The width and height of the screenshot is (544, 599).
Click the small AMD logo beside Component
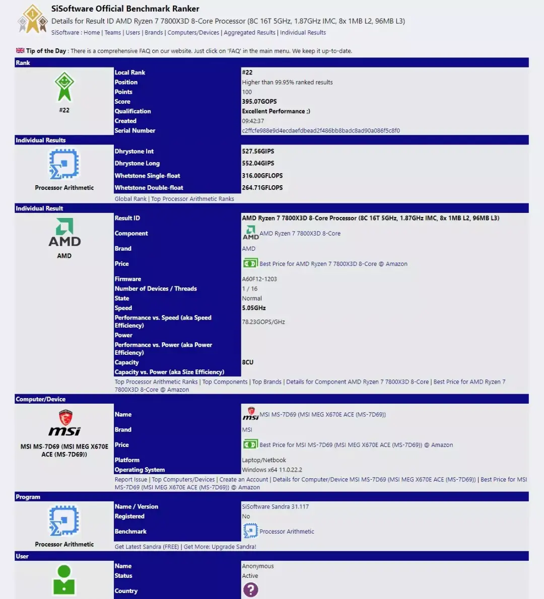[250, 233]
